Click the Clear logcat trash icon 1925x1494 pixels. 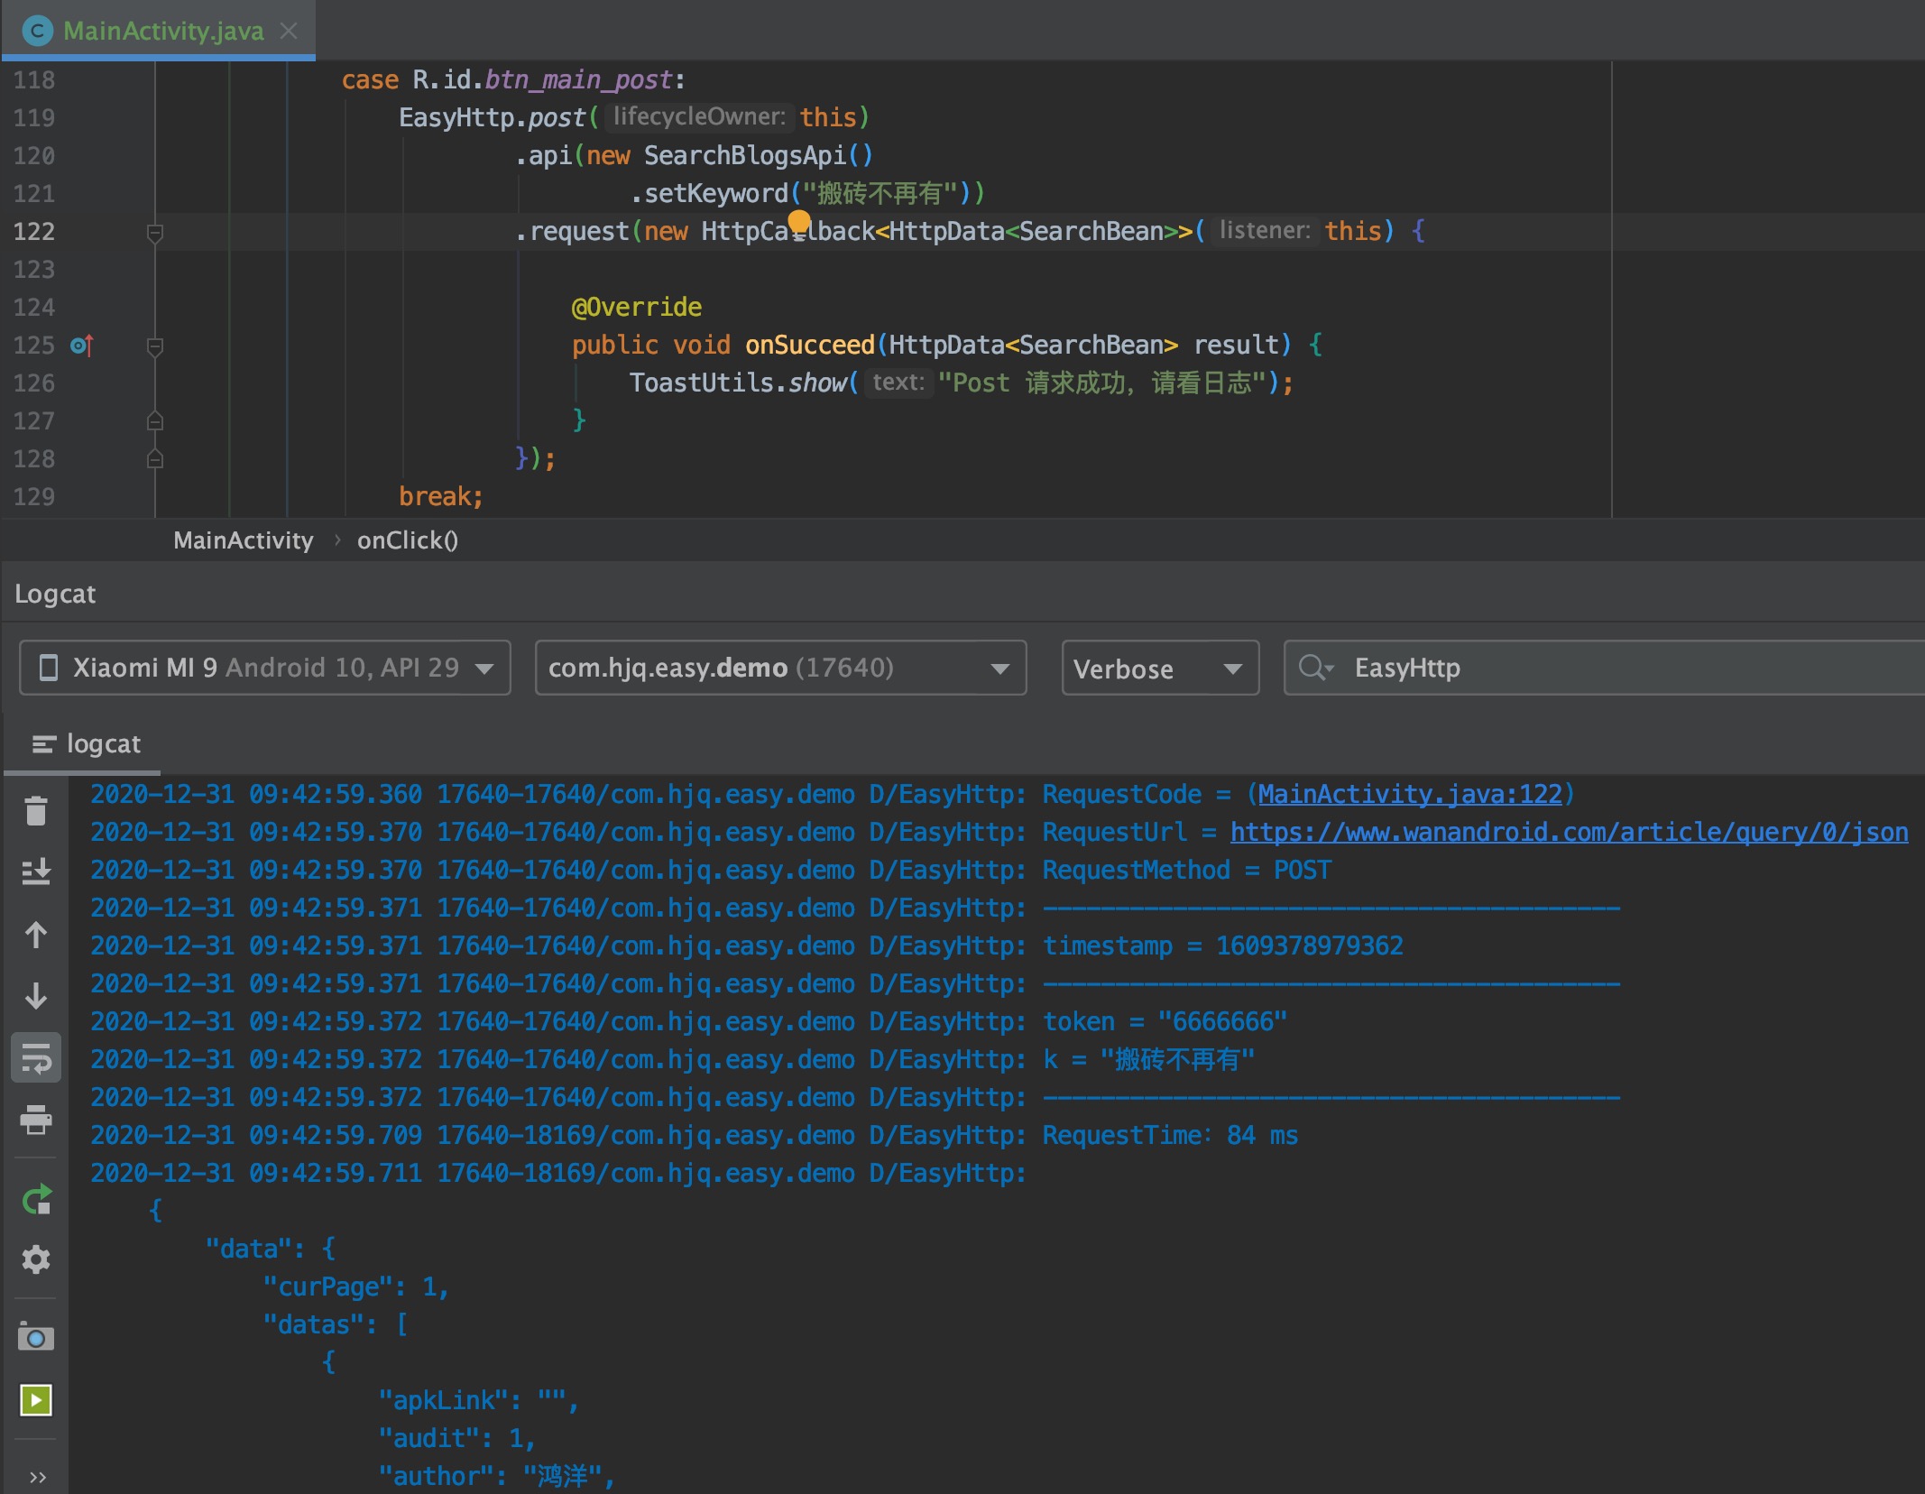pyautogui.click(x=36, y=810)
